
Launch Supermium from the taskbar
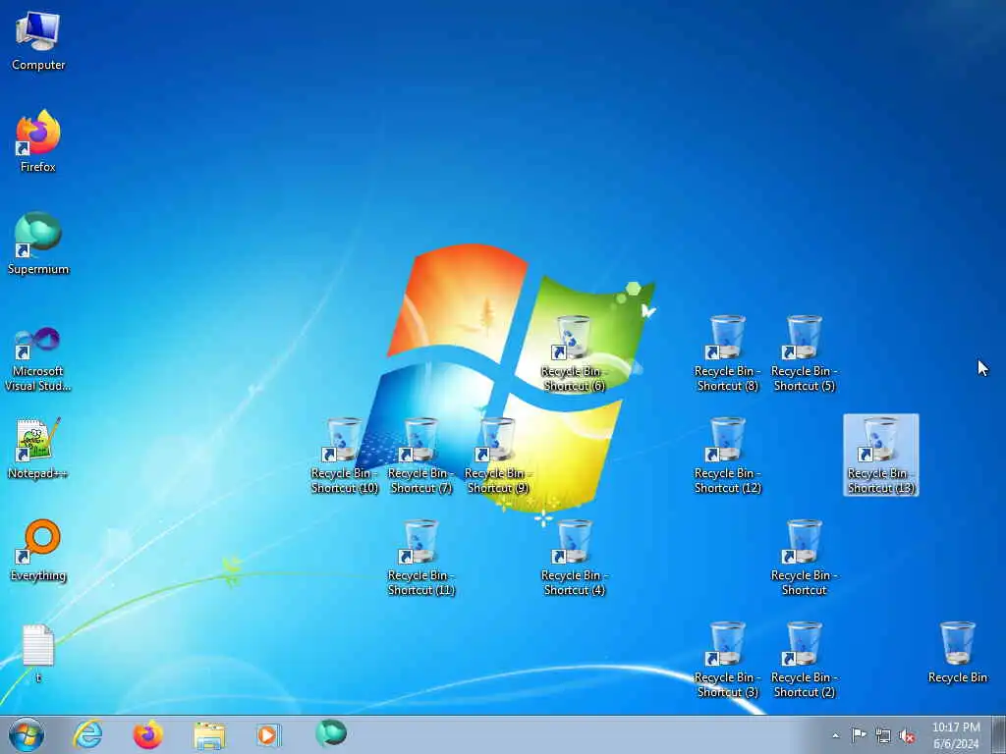point(330,733)
